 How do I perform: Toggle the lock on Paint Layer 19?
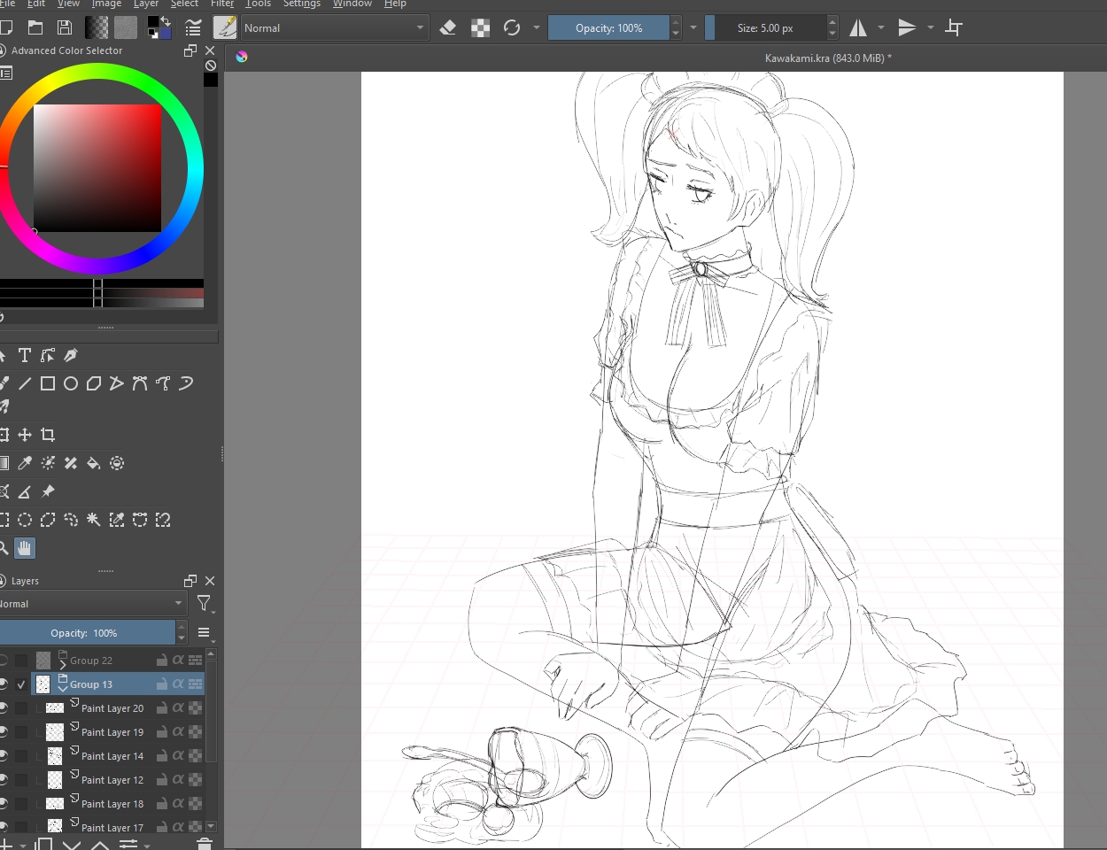[162, 732]
